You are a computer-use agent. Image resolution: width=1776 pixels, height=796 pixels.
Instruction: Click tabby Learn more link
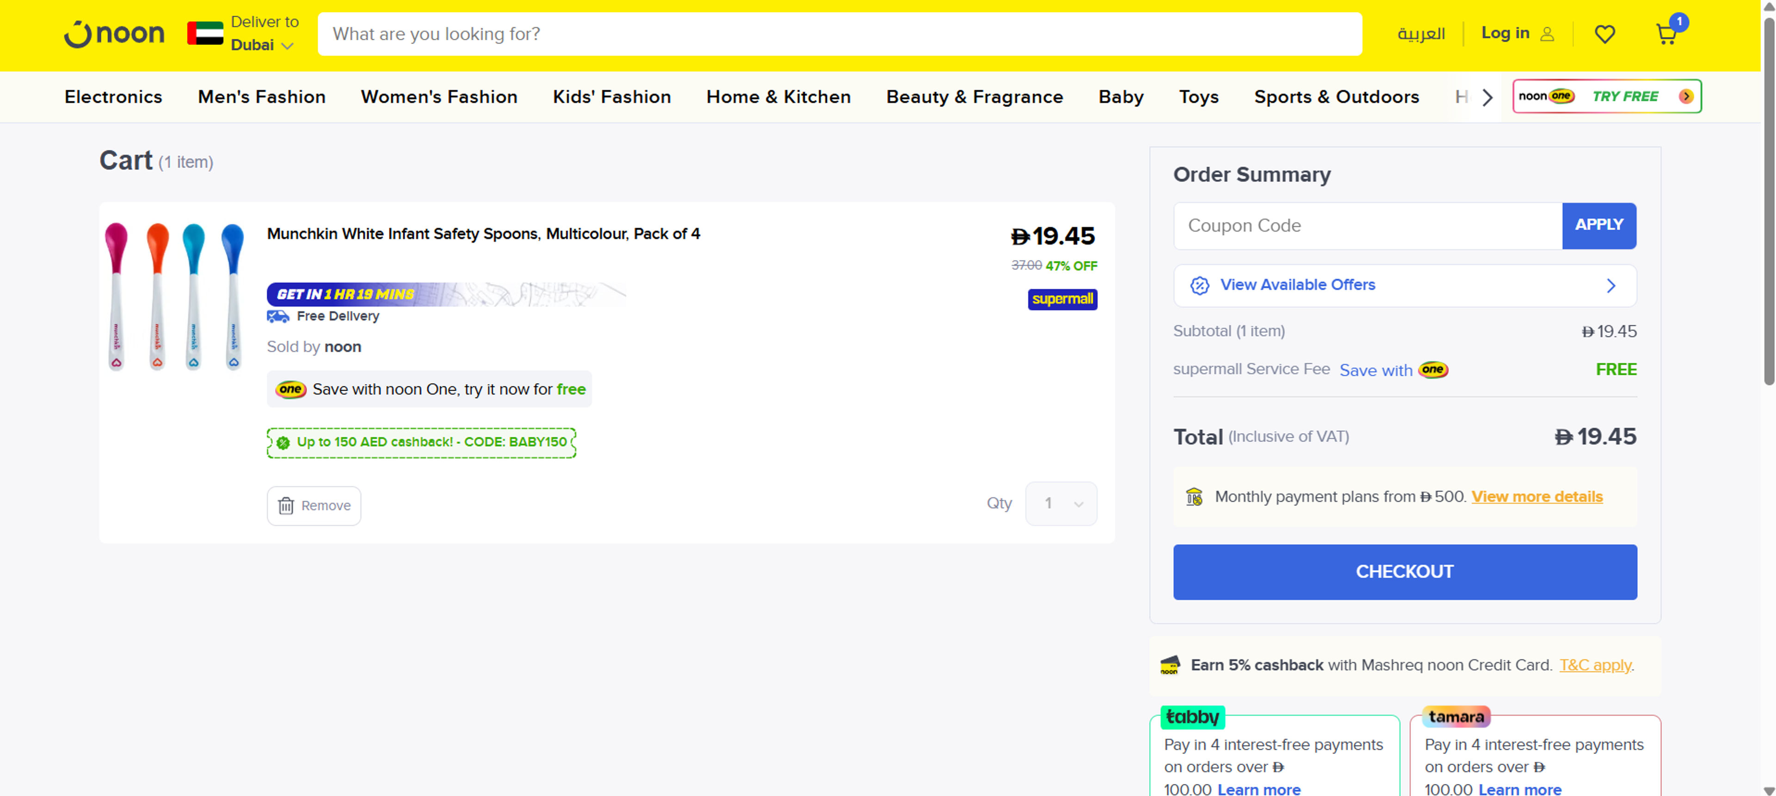pos(1259,789)
